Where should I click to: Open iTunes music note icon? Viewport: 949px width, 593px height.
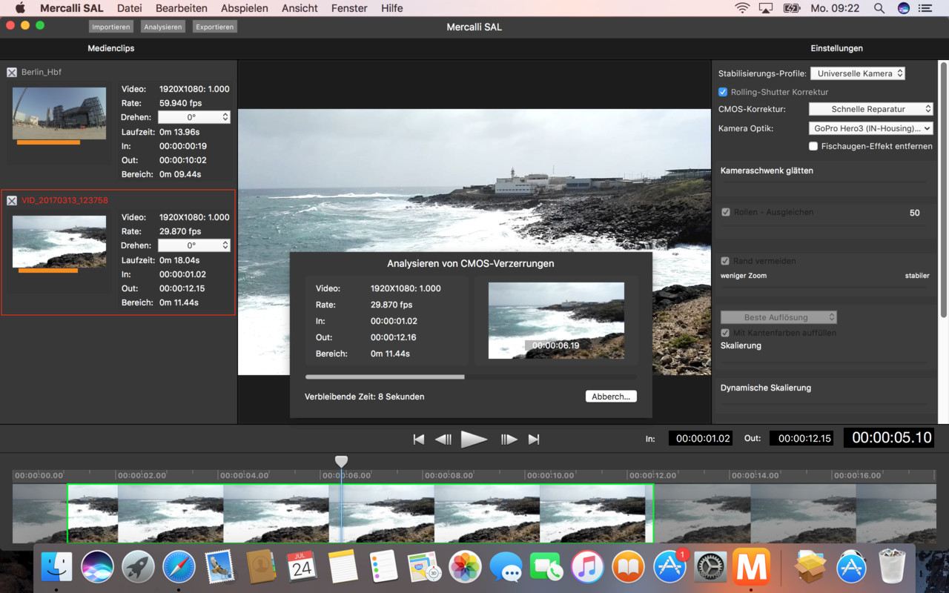click(588, 568)
